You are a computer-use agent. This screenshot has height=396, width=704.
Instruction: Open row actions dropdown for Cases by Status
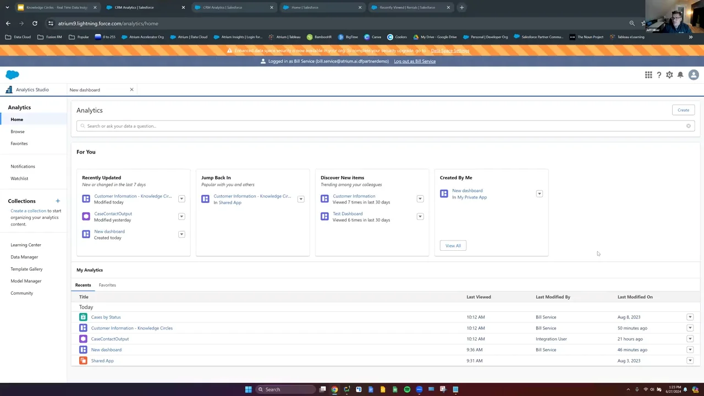click(690, 317)
